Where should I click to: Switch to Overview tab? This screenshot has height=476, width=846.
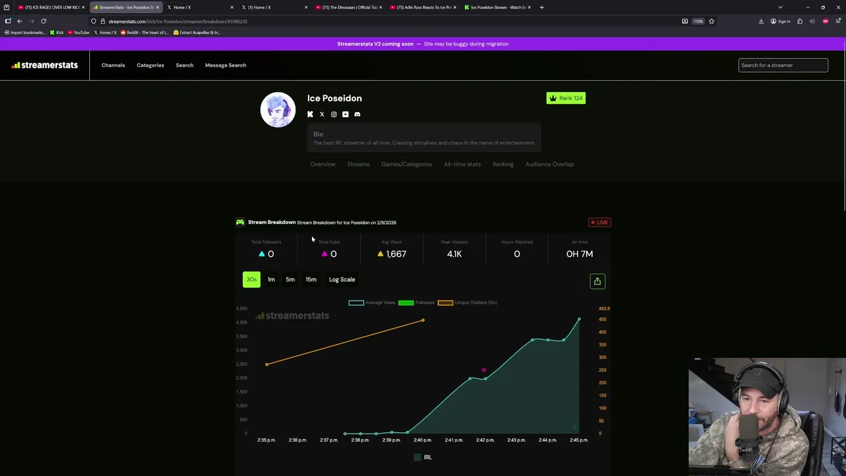click(323, 164)
